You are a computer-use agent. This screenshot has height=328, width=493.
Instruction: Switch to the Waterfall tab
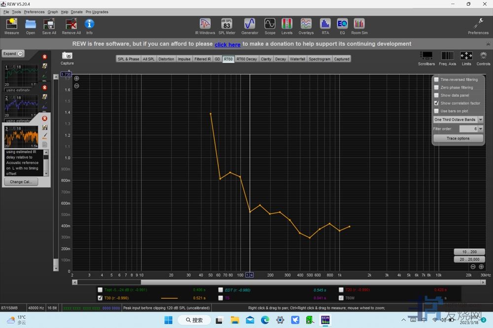(297, 59)
